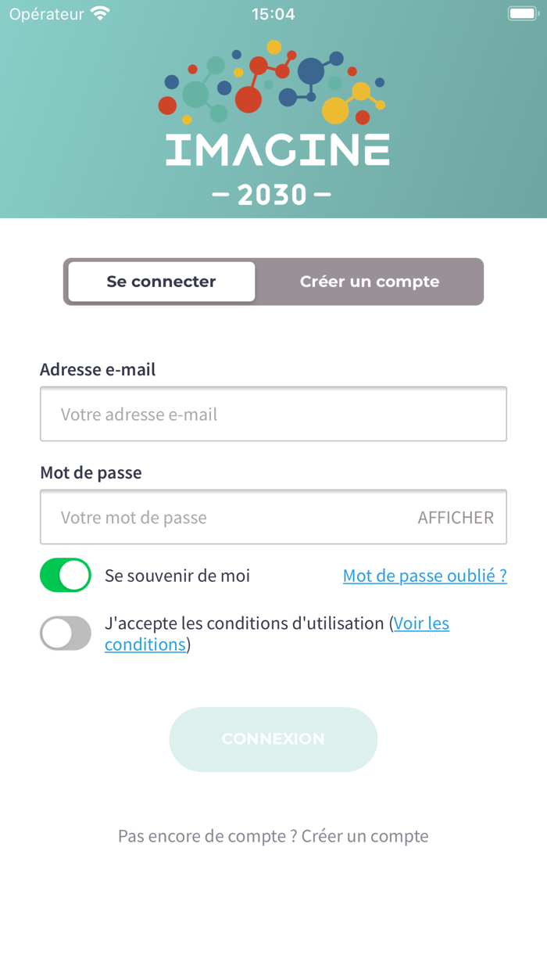
Task: Focus the Votre mot de passe field
Action: click(x=227, y=518)
